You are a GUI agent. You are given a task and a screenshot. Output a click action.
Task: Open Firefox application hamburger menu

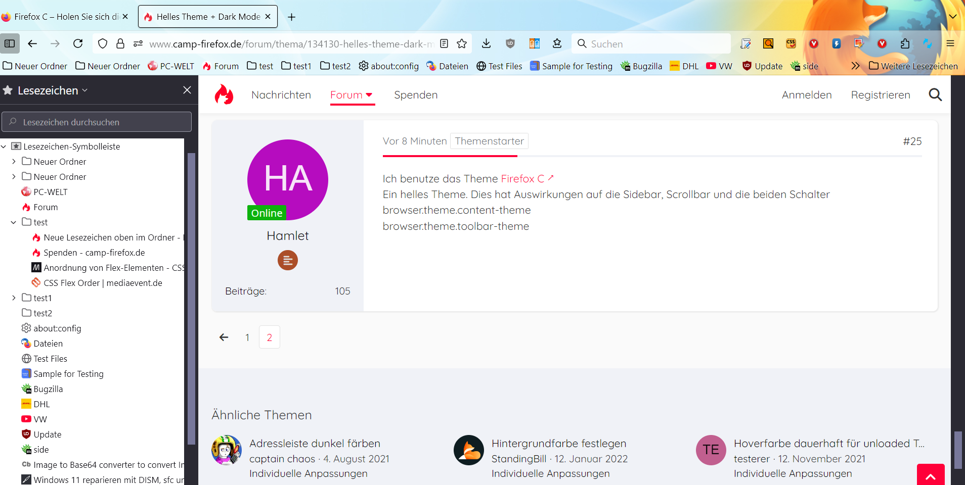tap(950, 44)
